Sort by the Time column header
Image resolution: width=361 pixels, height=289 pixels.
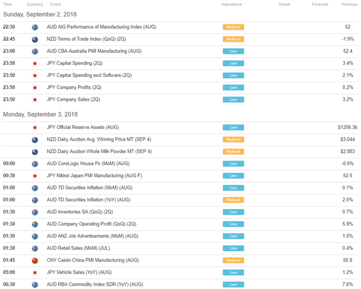[x=7, y=4]
